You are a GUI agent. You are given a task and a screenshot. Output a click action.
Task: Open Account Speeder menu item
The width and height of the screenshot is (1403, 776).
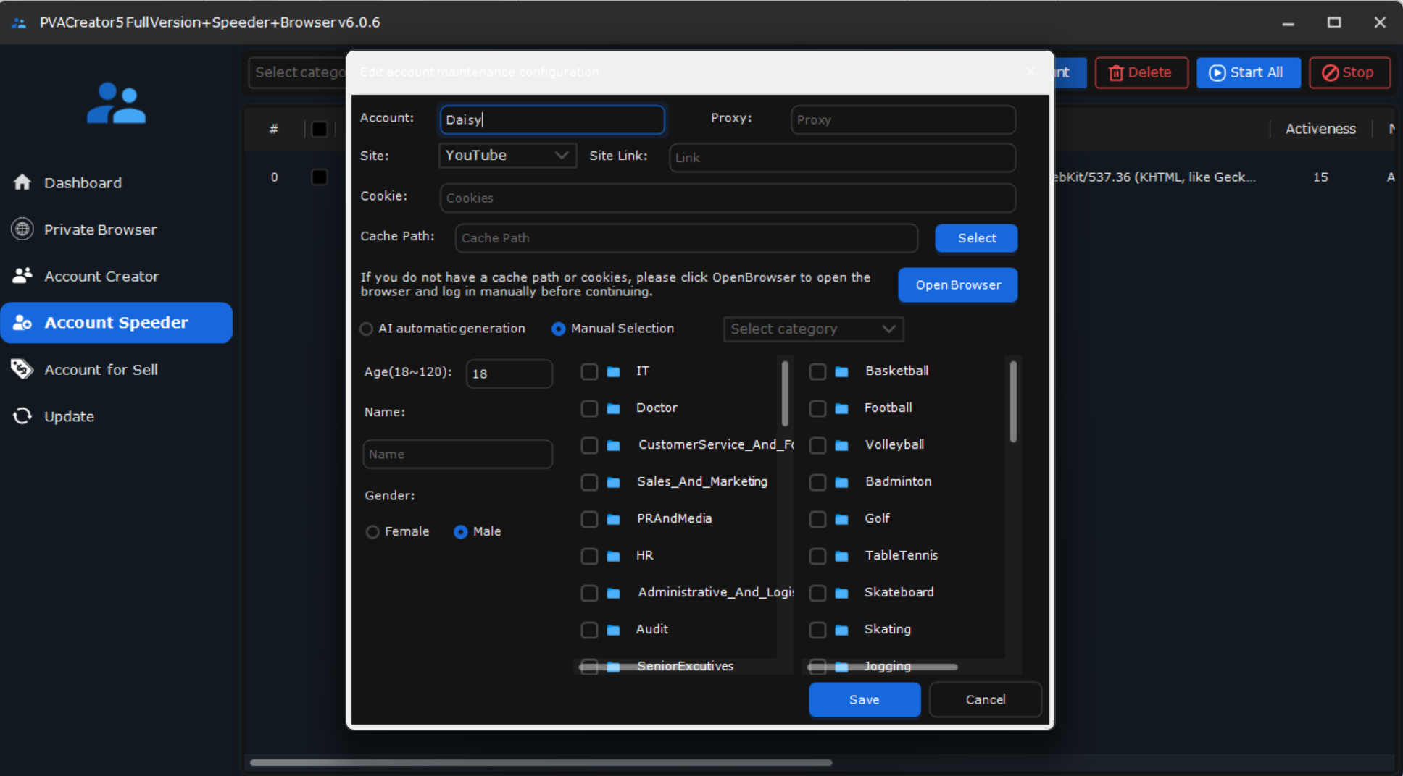(x=116, y=323)
